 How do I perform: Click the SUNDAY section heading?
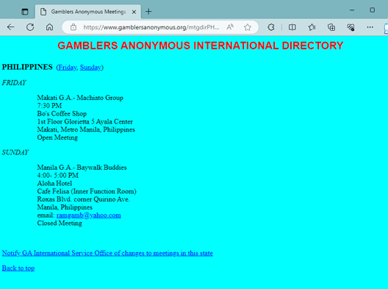click(x=15, y=152)
